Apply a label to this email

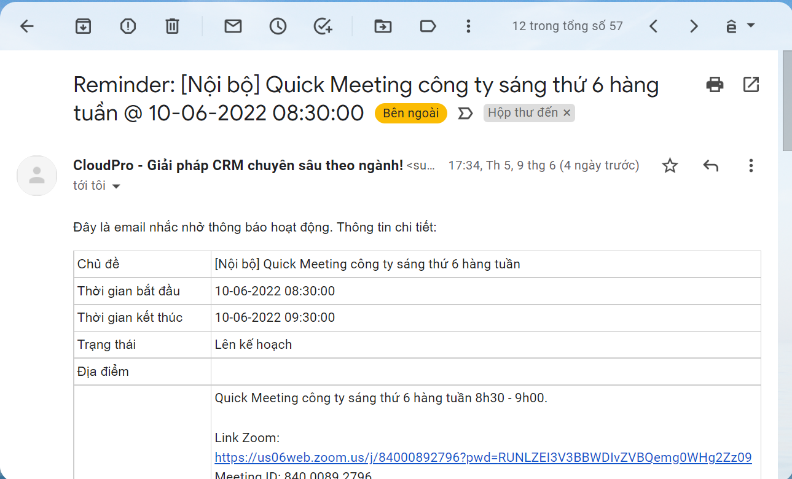(x=428, y=26)
